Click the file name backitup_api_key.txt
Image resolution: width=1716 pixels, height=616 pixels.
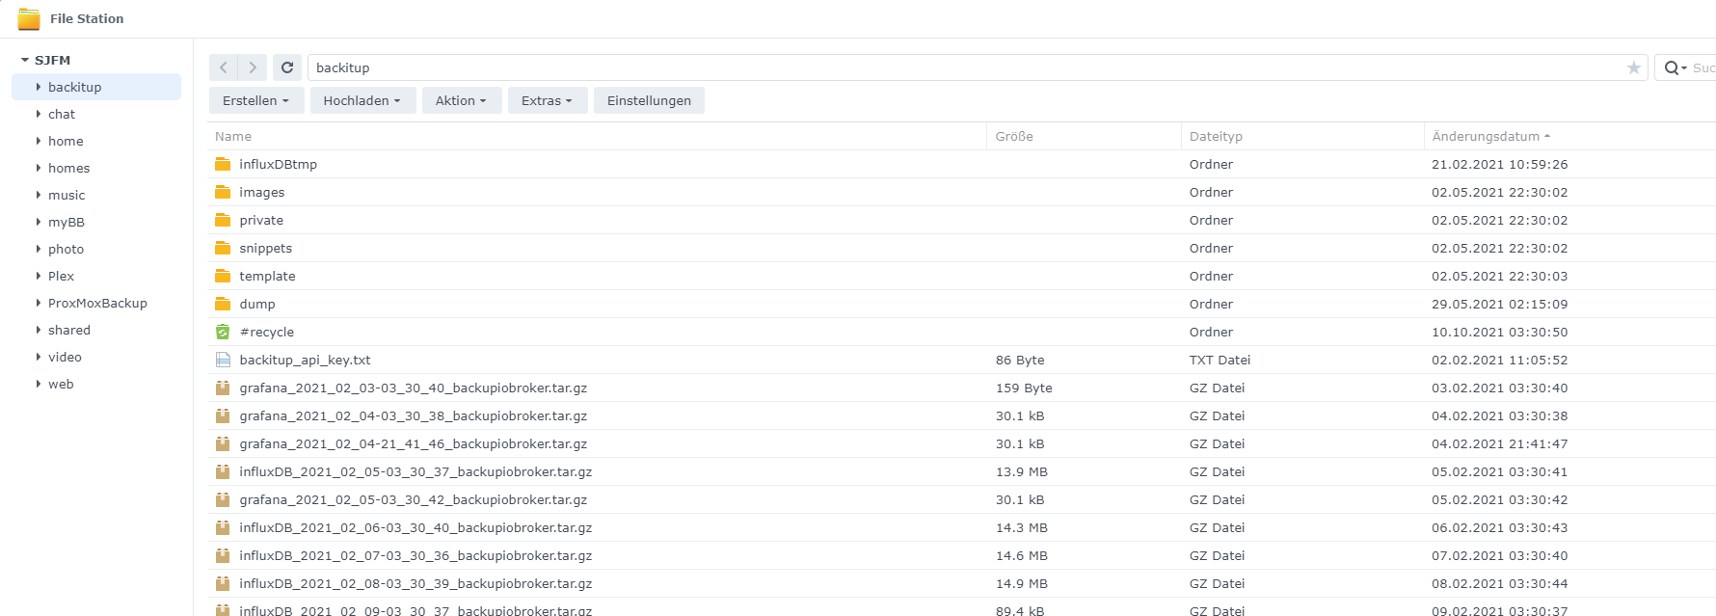pyautogui.click(x=305, y=360)
